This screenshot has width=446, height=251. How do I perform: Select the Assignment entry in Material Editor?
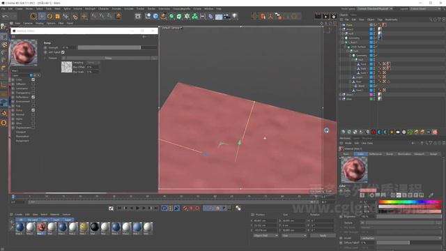tap(22, 141)
